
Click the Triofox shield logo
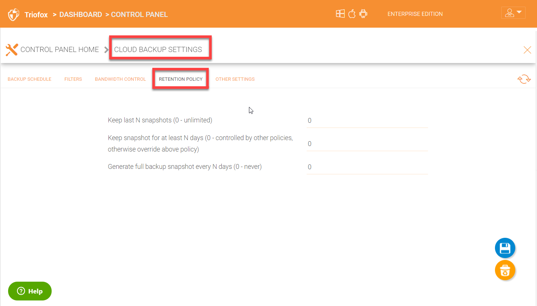coord(14,15)
